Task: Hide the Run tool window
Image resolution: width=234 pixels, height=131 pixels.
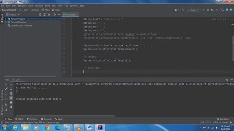Action: click(x=231, y=80)
